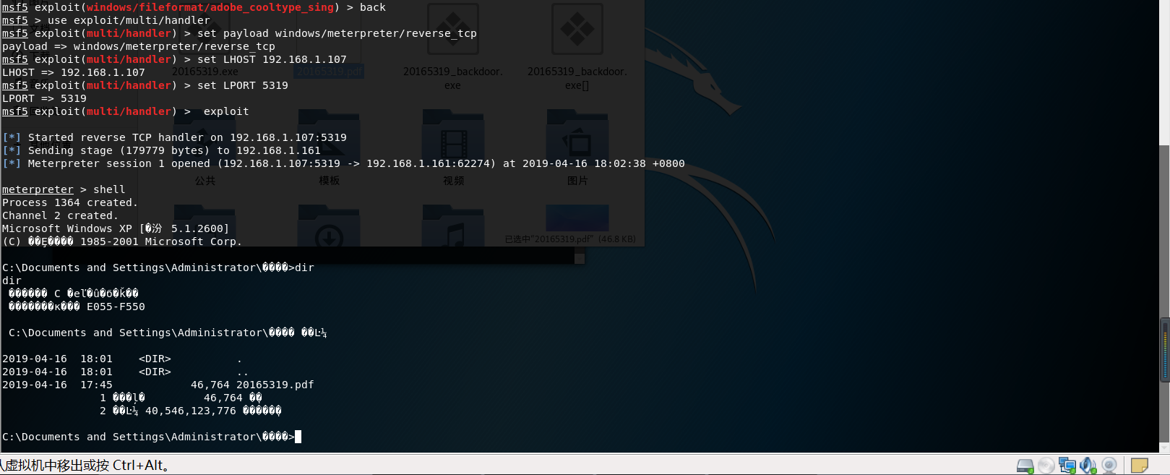Click the CD/DVD drive device icon
This screenshot has width=1170, height=475.
click(x=1046, y=466)
